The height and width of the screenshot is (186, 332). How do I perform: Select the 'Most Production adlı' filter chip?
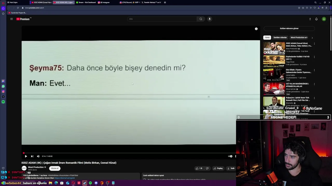pyautogui.click(x=299, y=37)
